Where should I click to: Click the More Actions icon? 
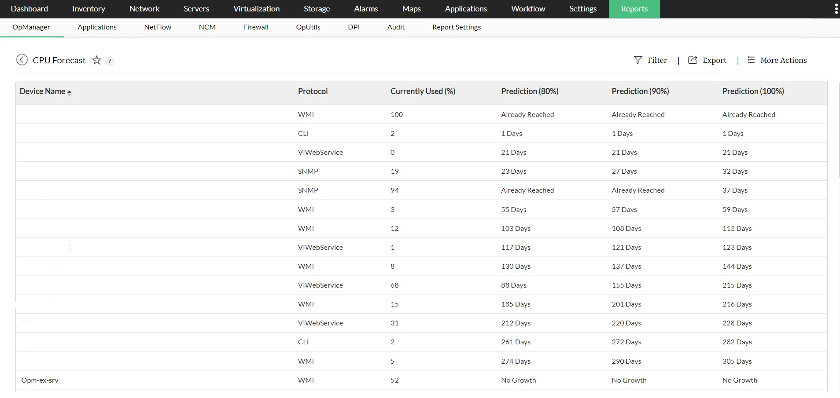point(752,60)
